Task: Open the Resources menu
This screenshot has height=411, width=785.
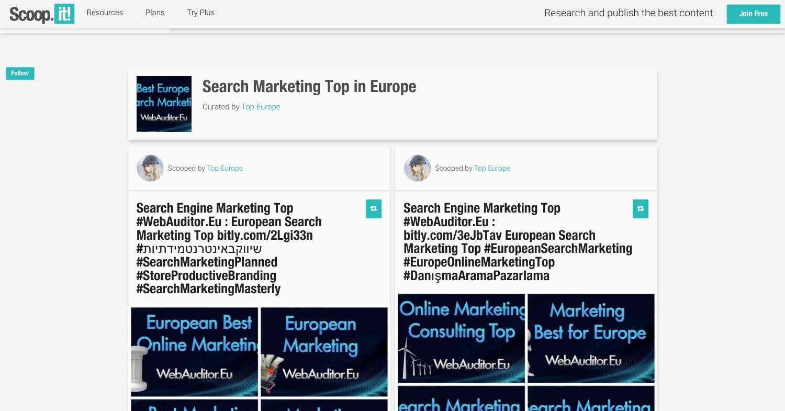Action: 105,13
